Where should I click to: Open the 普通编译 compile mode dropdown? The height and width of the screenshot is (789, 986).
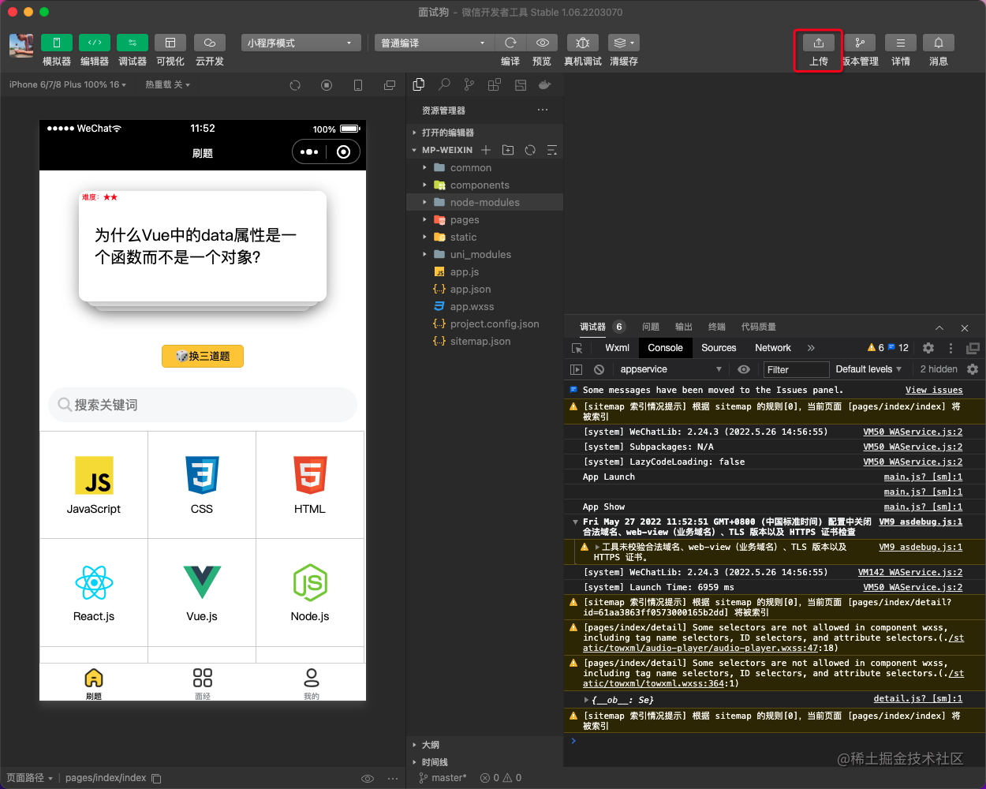[x=434, y=43]
